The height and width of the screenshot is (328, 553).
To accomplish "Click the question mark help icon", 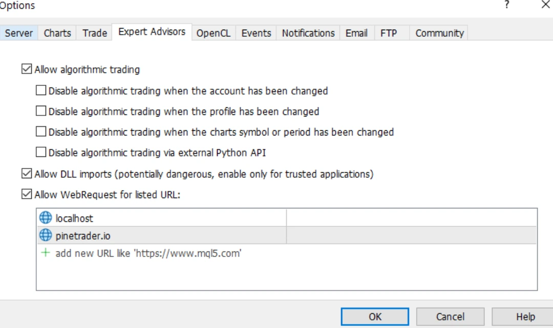I will 506,5.
